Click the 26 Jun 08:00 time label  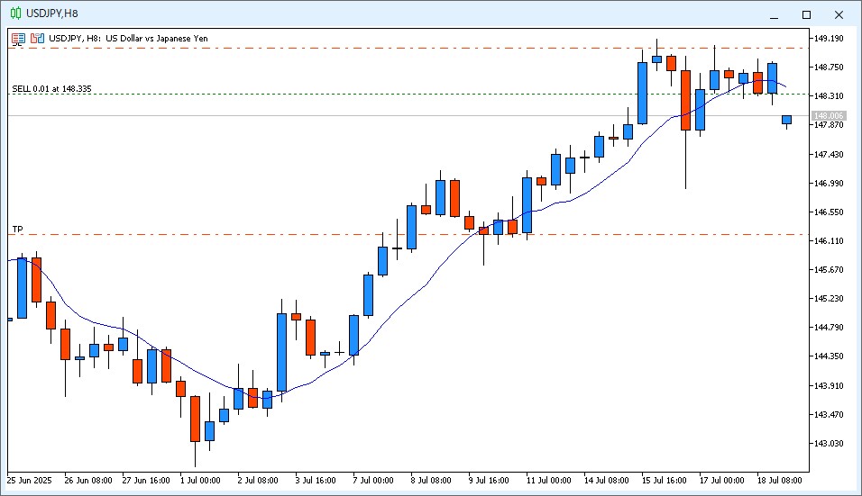pos(88,481)
